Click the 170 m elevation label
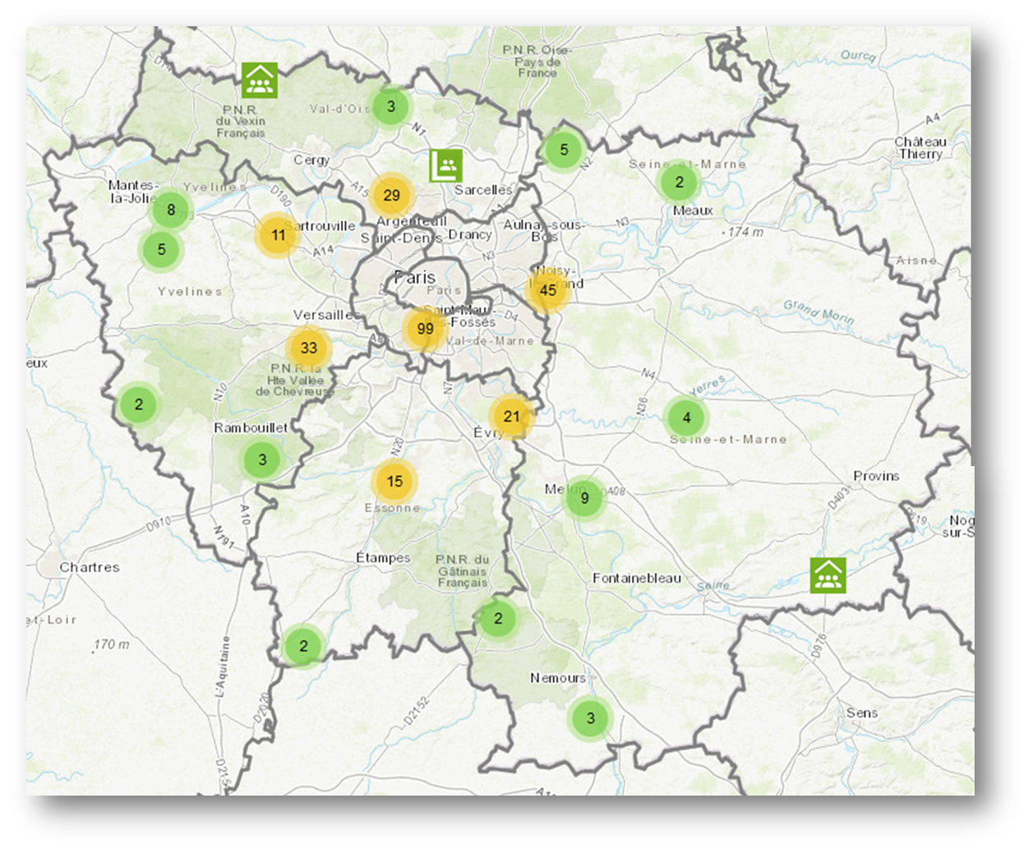Image resolution: width=1028 pixels, height=849 pixels. click(x=110, y=644)
